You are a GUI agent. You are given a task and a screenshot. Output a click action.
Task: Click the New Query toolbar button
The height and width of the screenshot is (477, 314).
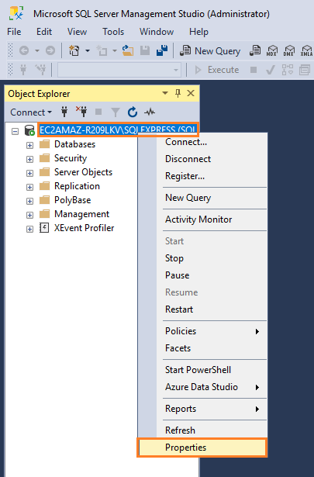pos(210,51)
